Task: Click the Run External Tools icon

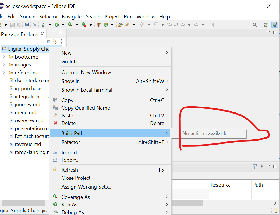Action: pyautogui.click(x=84, y=25)
